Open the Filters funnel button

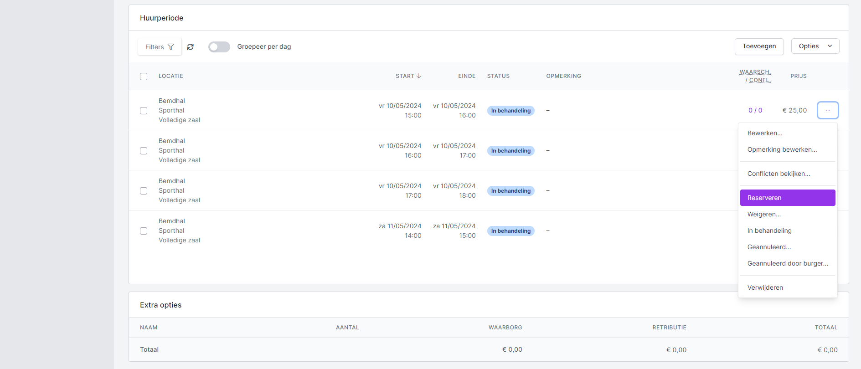click(160, 47)
